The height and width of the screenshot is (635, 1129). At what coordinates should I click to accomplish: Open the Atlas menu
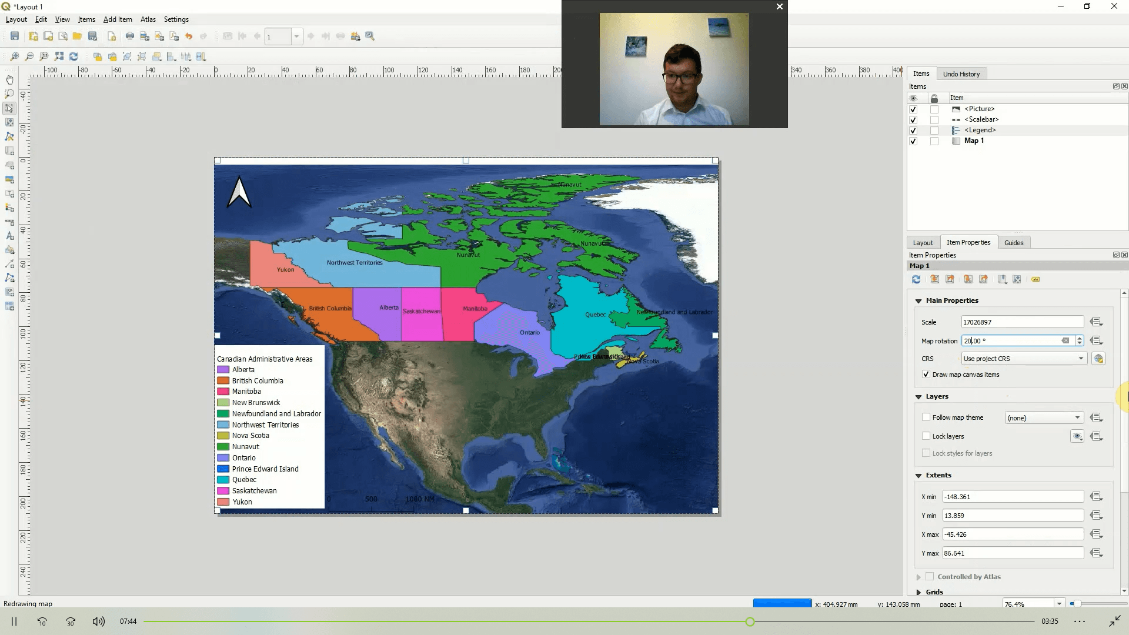point(148,19)
